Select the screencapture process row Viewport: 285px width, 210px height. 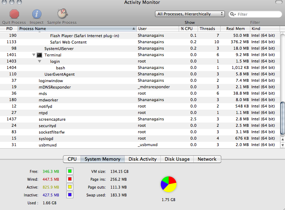tap(140, 119)
